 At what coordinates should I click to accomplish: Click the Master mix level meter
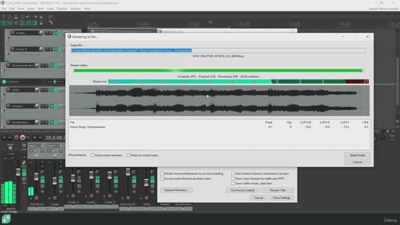pos(238,82)
